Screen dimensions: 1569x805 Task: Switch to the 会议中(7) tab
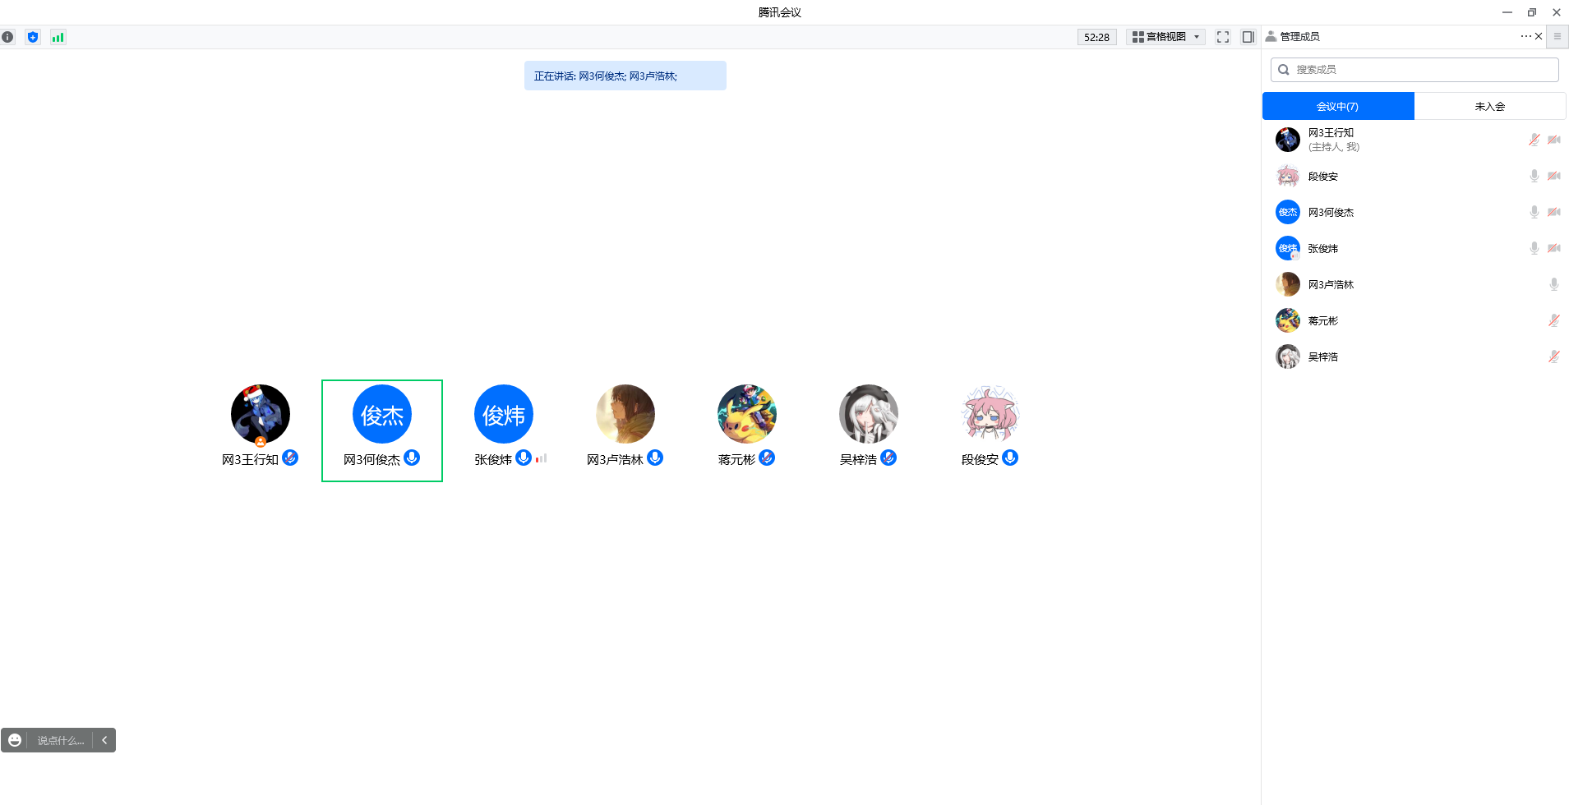pyautogui.click(x=1338, y=106)
